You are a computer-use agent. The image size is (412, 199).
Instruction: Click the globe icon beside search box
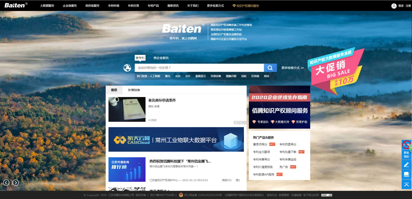pyautogui.click(x=127, y=68)
